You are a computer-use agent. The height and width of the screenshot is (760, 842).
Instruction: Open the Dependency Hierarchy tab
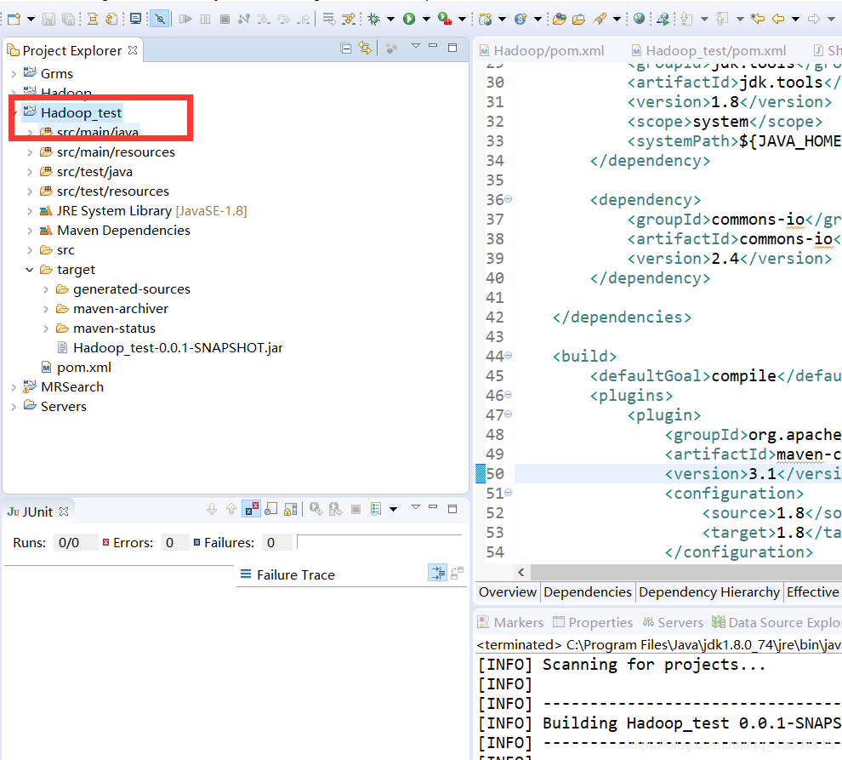[x=709, y=591]
